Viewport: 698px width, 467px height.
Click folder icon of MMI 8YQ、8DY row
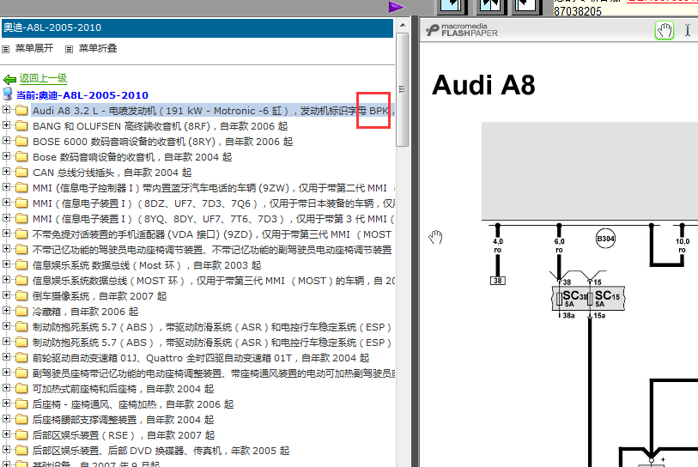21,219
